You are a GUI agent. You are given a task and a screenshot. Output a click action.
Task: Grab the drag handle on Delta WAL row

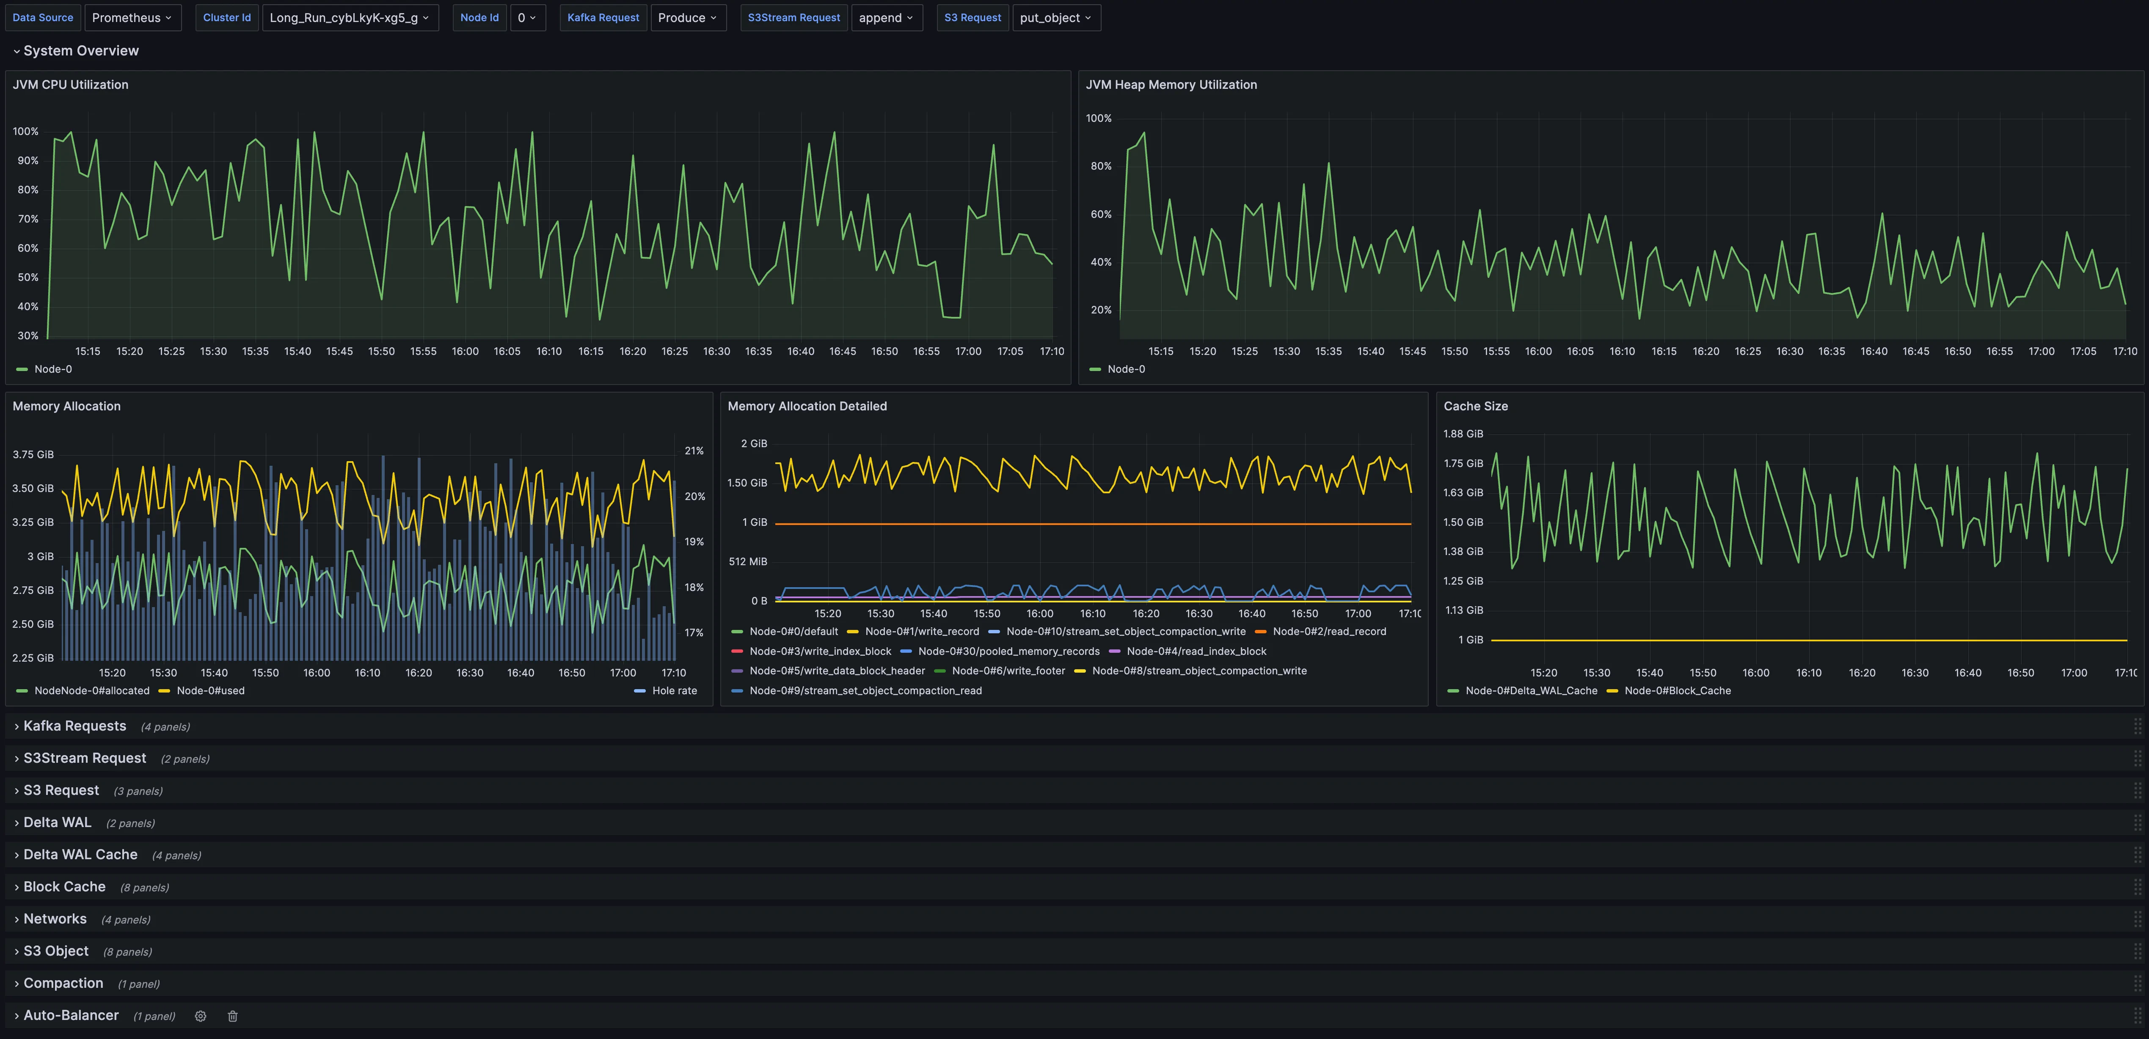click(x=2137, y=823)
